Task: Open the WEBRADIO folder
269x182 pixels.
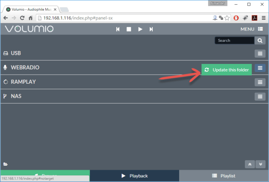Action: [x=25, y=68]
